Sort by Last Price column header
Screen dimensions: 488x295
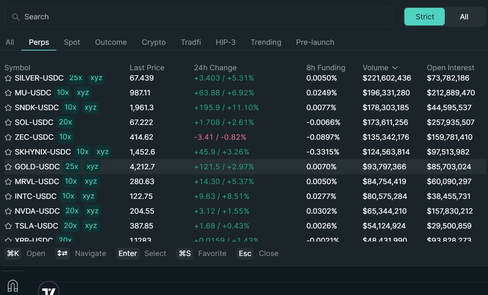(147, 68)
